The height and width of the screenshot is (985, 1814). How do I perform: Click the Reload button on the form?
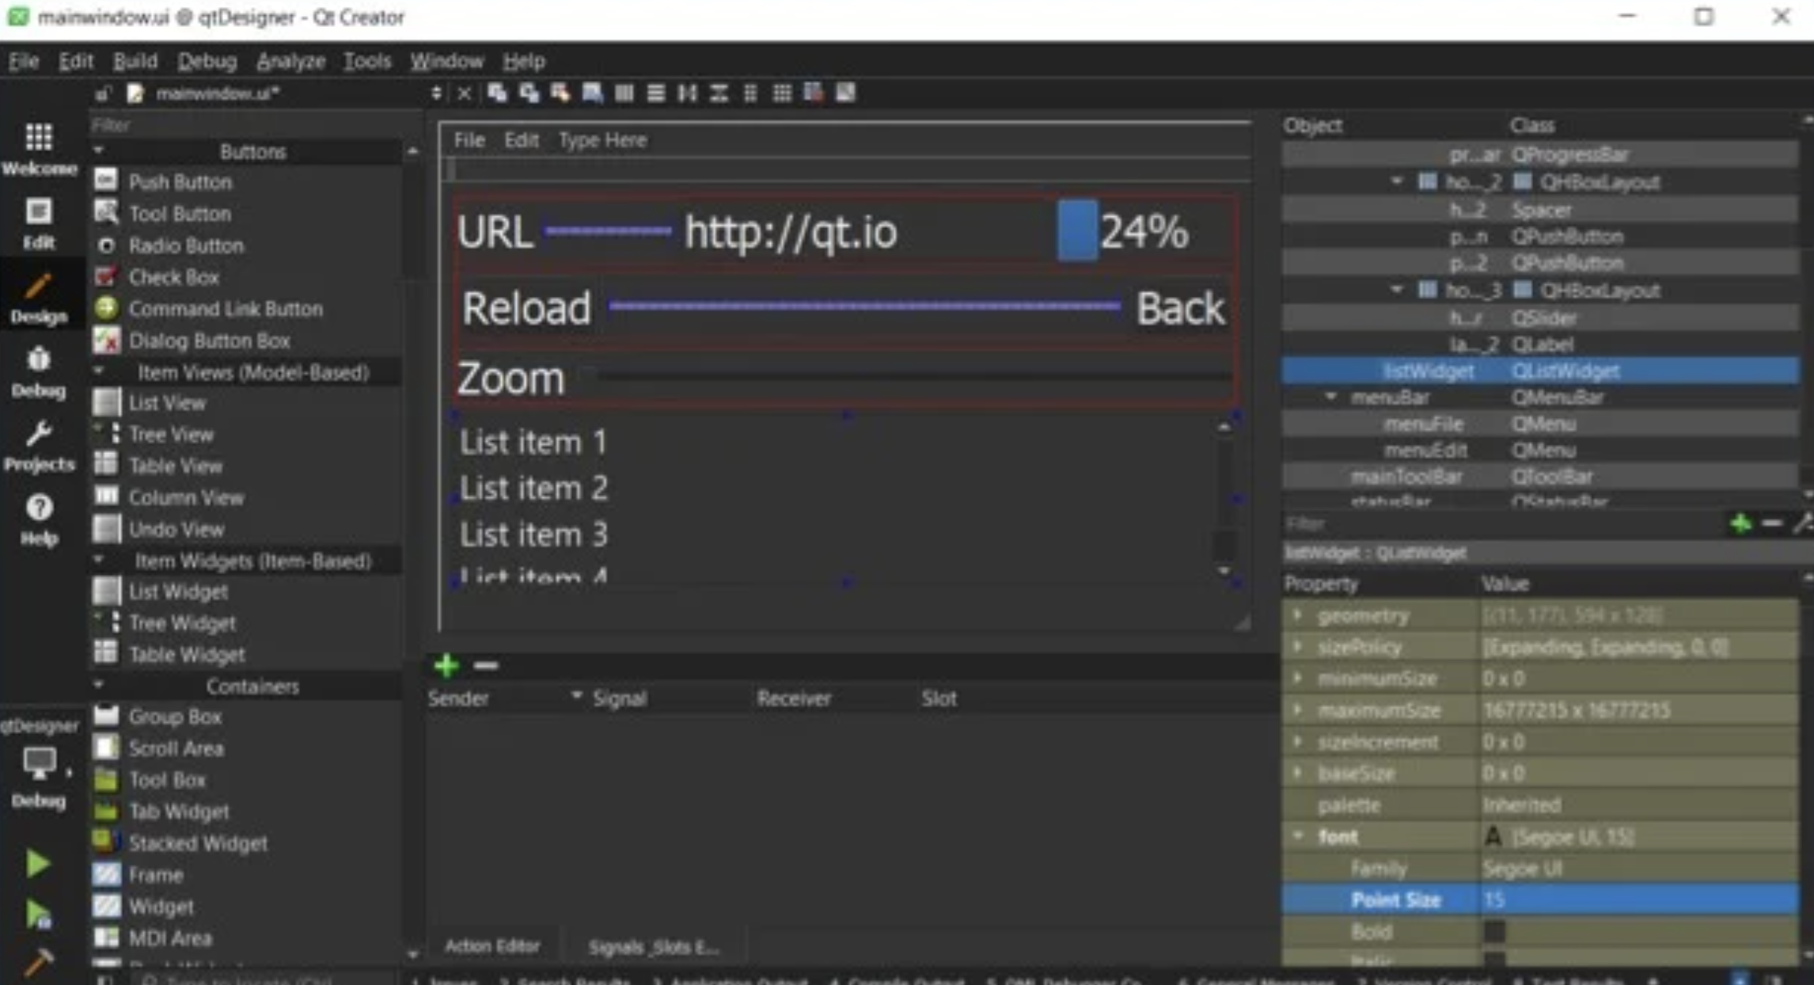pos(526,308)
